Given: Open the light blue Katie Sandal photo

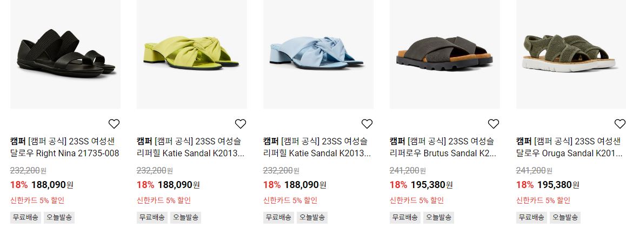Looking at the screenshot, I should click(x=318, y=54).
